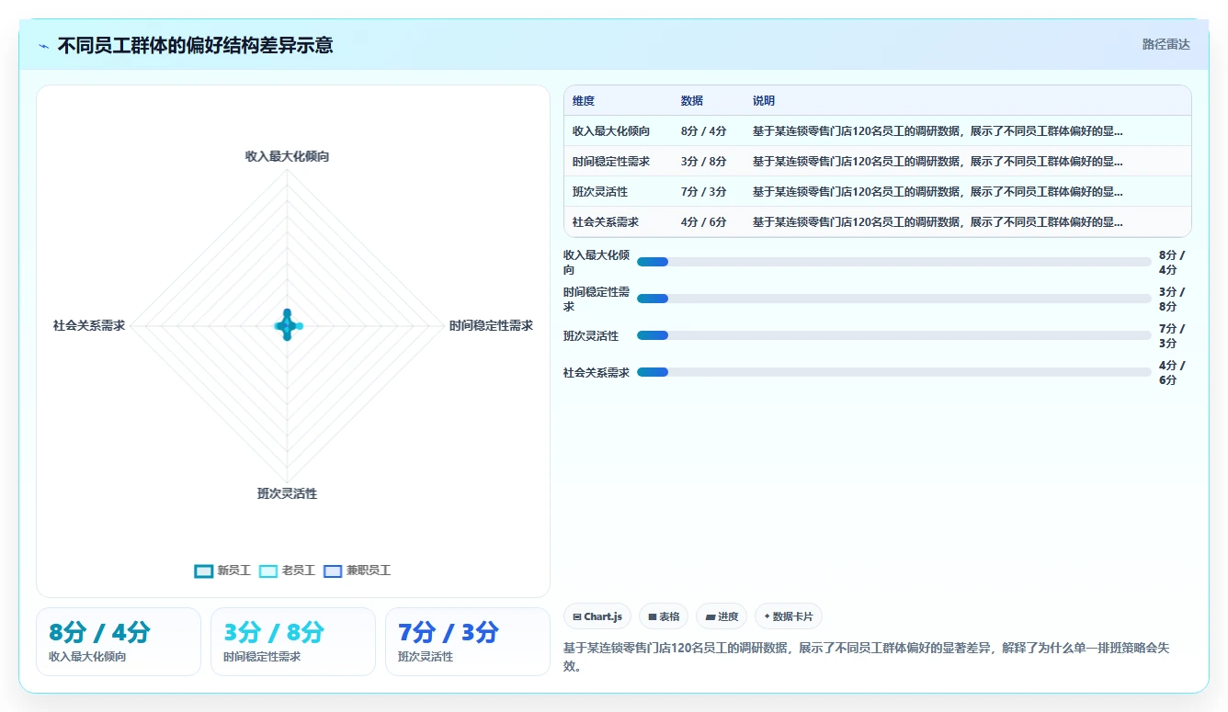Click the 收入最大化倾向 progress bar
The image size is (1228, 712).
point(893,262)
